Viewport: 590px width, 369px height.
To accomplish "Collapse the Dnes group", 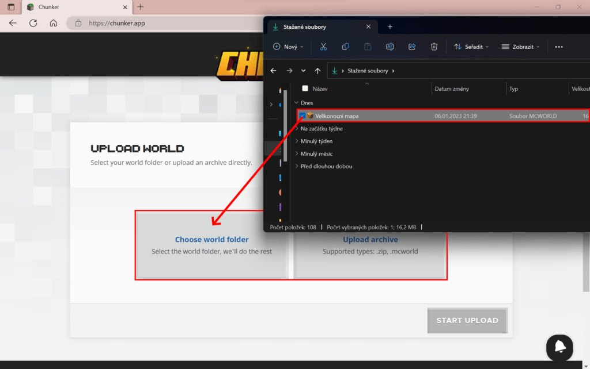I will tap(297, 103).
